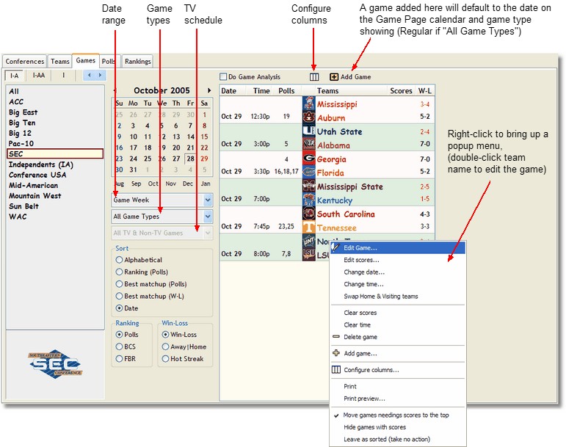Select the I-AA division tab
This screenshot has height=447, width=566.
coord(39,76)
